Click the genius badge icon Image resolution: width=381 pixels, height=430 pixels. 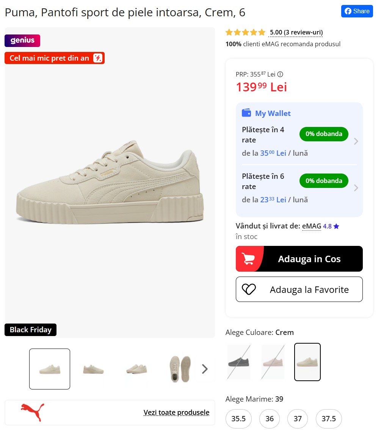[x=22, y=41]
